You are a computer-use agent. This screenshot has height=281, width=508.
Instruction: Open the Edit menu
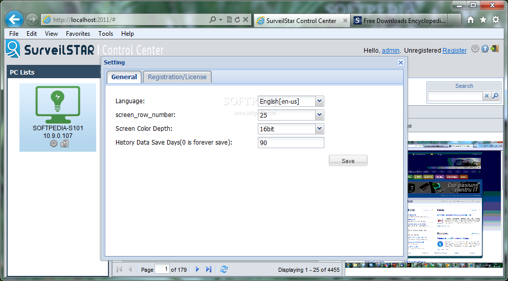(x=32, y=34)
